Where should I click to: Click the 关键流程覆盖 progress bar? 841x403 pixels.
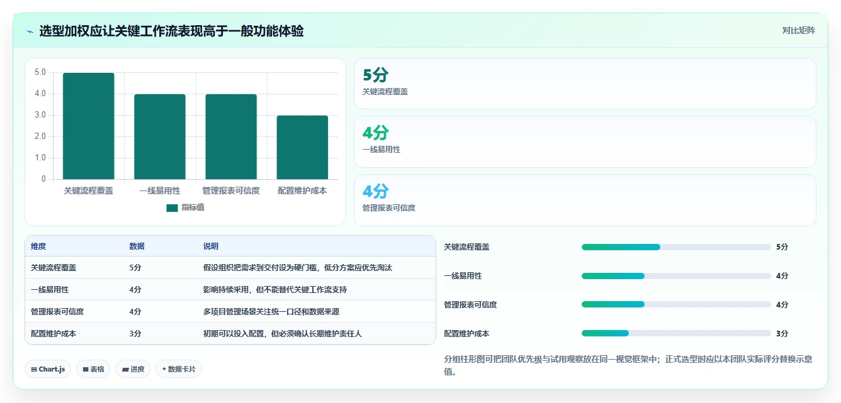tap(676, 247)
